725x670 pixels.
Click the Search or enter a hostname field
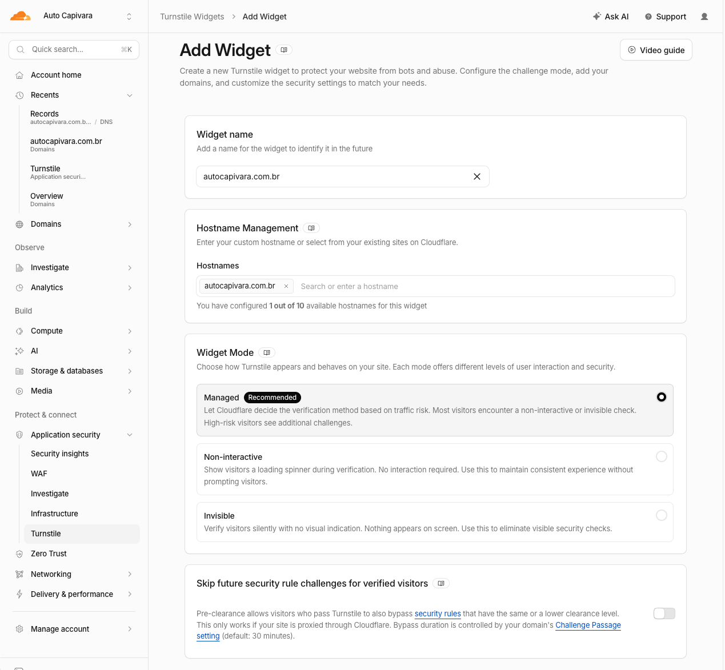(486, 286)
